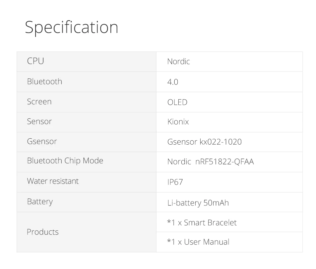Click the Specification heading
Image resolution: width=316 pixels, height=269 pixels.
(x=72, y=28)
